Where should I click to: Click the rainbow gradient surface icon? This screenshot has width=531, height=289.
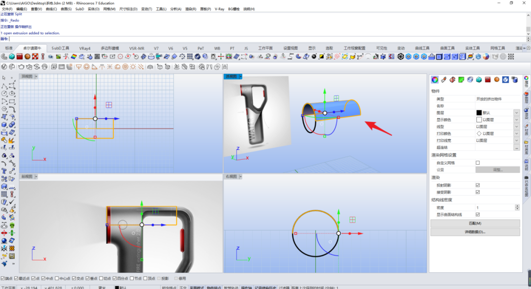point(74,57)
